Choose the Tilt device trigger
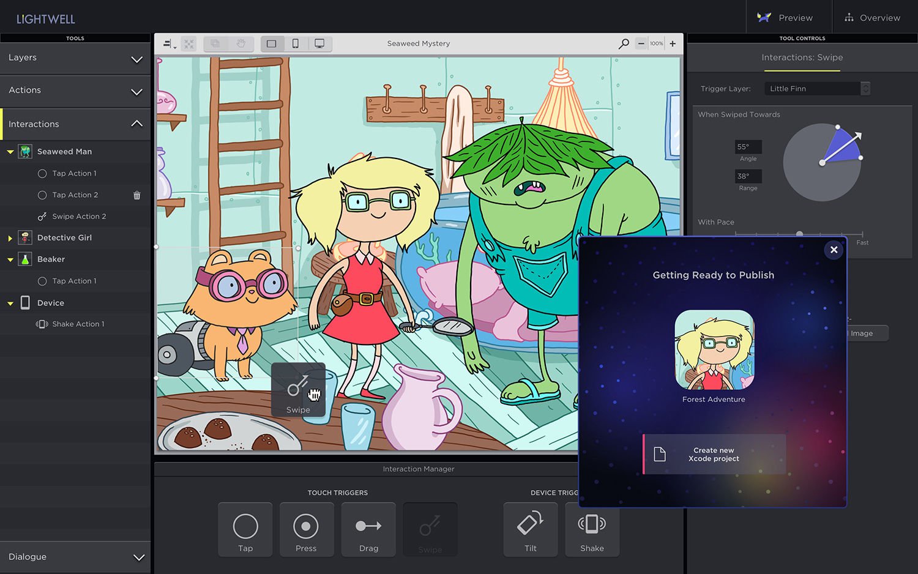The image size is (918, 574). pos(531,530)
